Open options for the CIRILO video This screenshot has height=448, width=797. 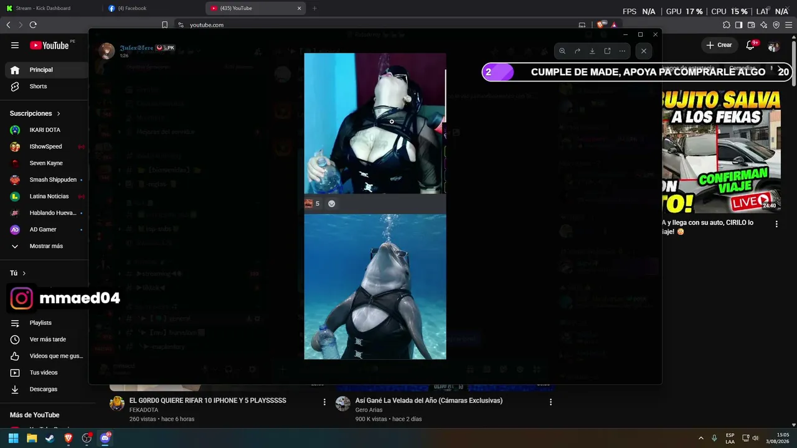(x=776, y=224)
